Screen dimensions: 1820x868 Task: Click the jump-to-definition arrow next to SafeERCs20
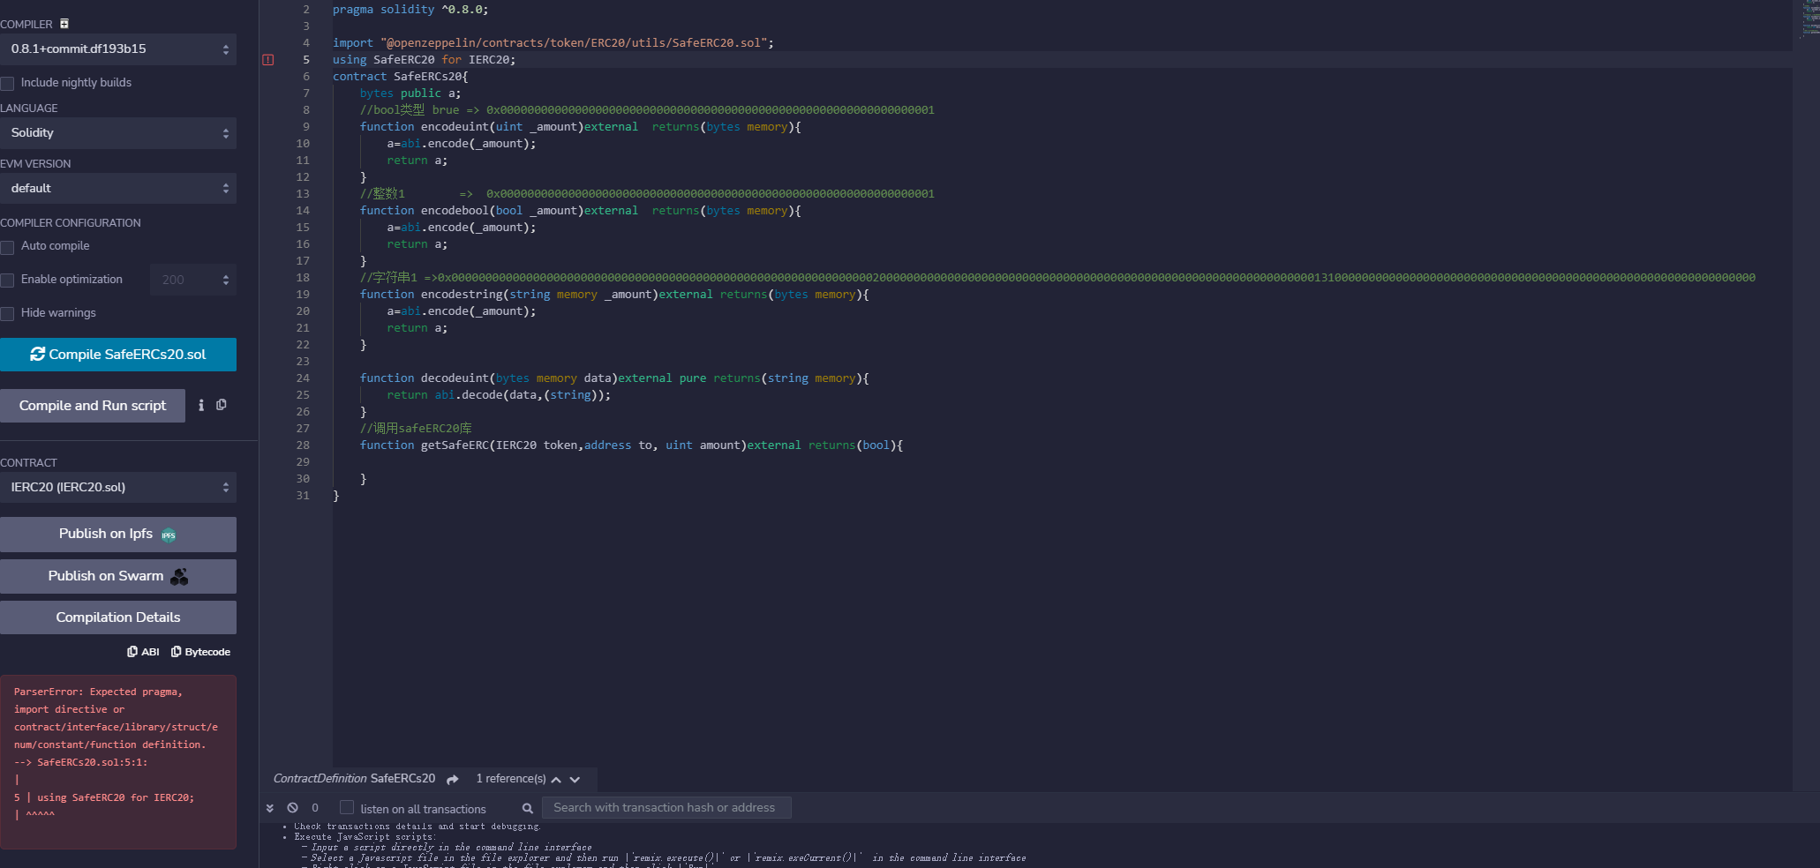tap(453, 779)
